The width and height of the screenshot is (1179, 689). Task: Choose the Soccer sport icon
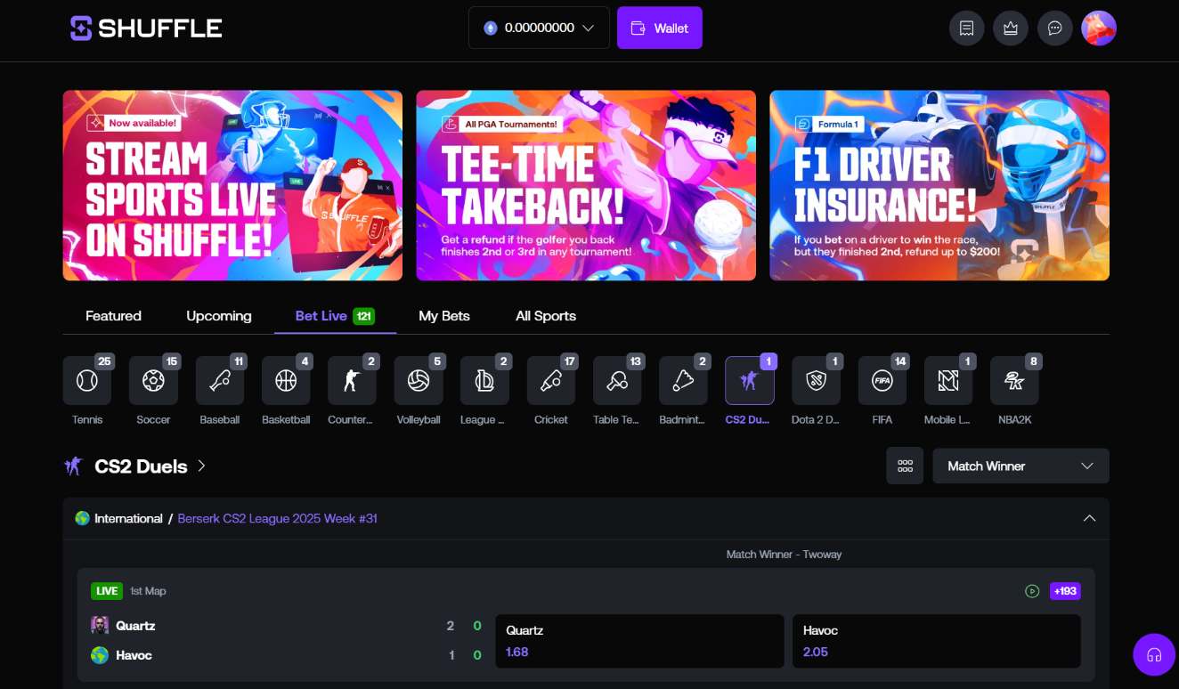click(153, 381)
